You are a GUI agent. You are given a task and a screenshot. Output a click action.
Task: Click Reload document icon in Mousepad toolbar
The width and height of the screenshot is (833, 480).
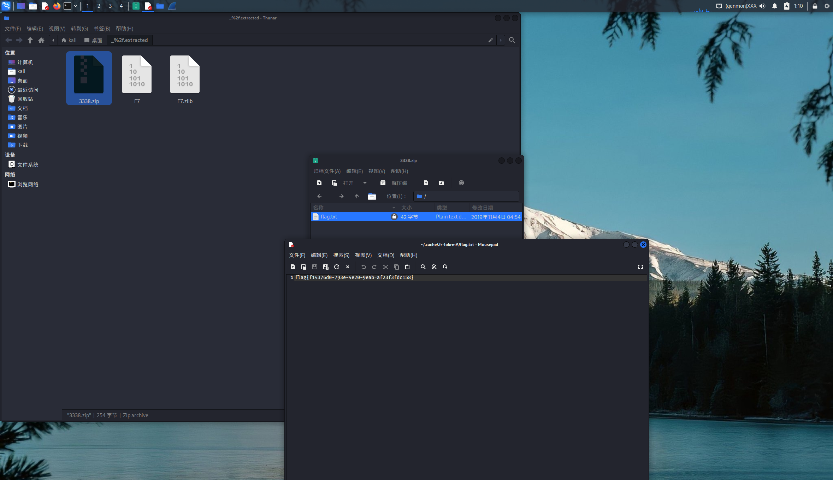click(x=337, y=267)
